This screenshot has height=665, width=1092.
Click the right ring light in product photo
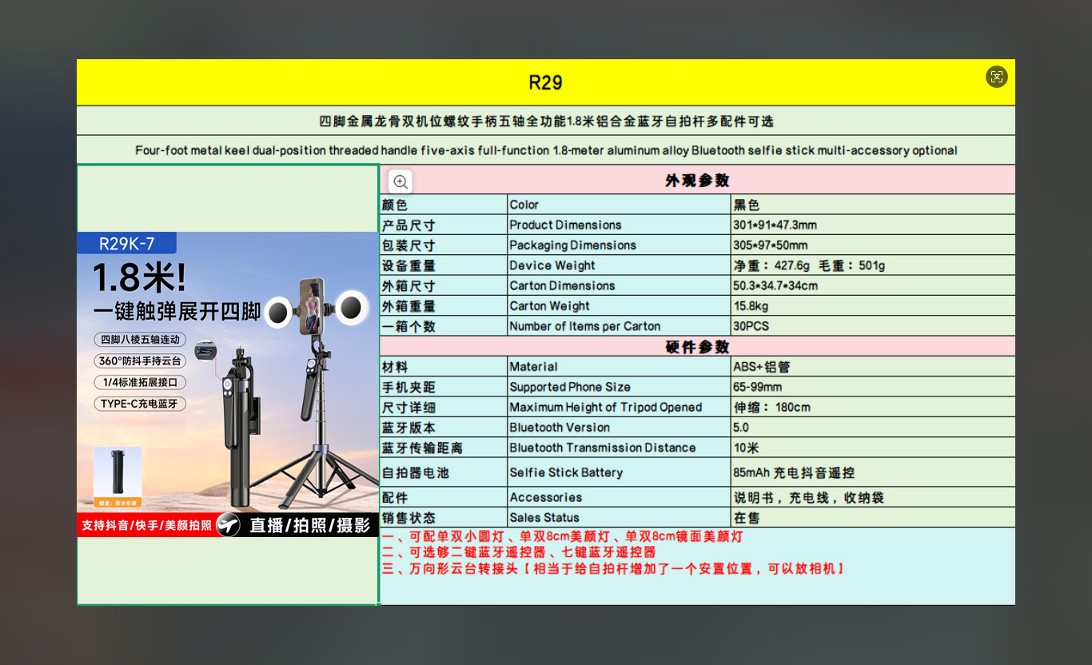point(352,308)
